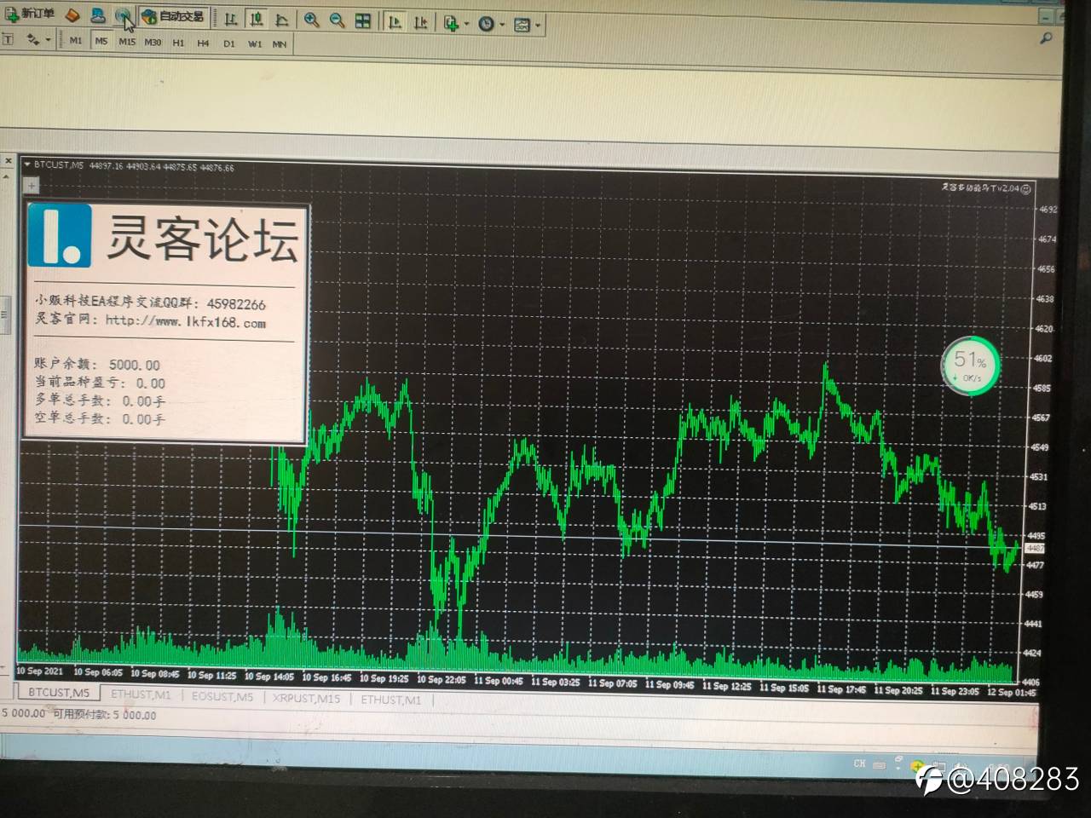Switch timeframe to MN

(279, 44)
